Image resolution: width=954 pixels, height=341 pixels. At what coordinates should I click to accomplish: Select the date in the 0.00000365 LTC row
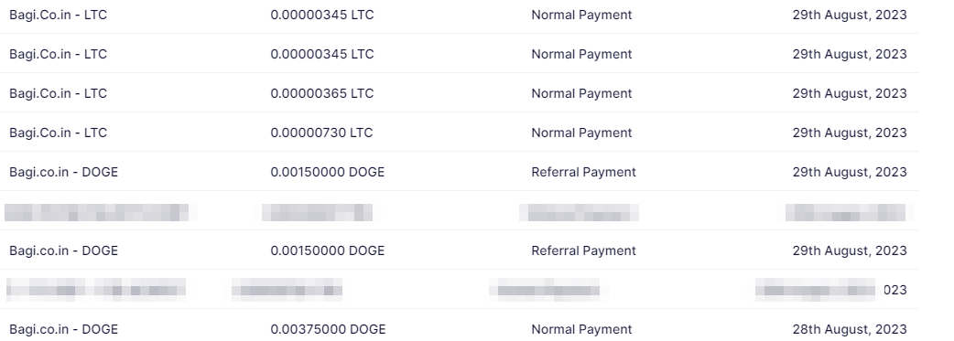(850, 93)
